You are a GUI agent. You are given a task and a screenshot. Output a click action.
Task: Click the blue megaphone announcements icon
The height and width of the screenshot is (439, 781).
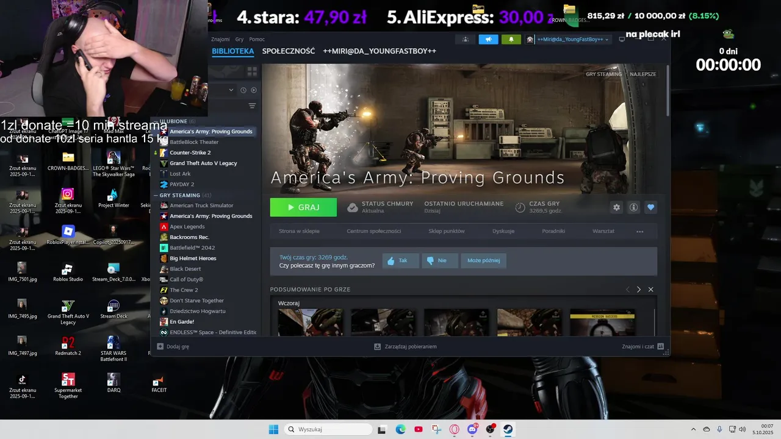[488, 39]
